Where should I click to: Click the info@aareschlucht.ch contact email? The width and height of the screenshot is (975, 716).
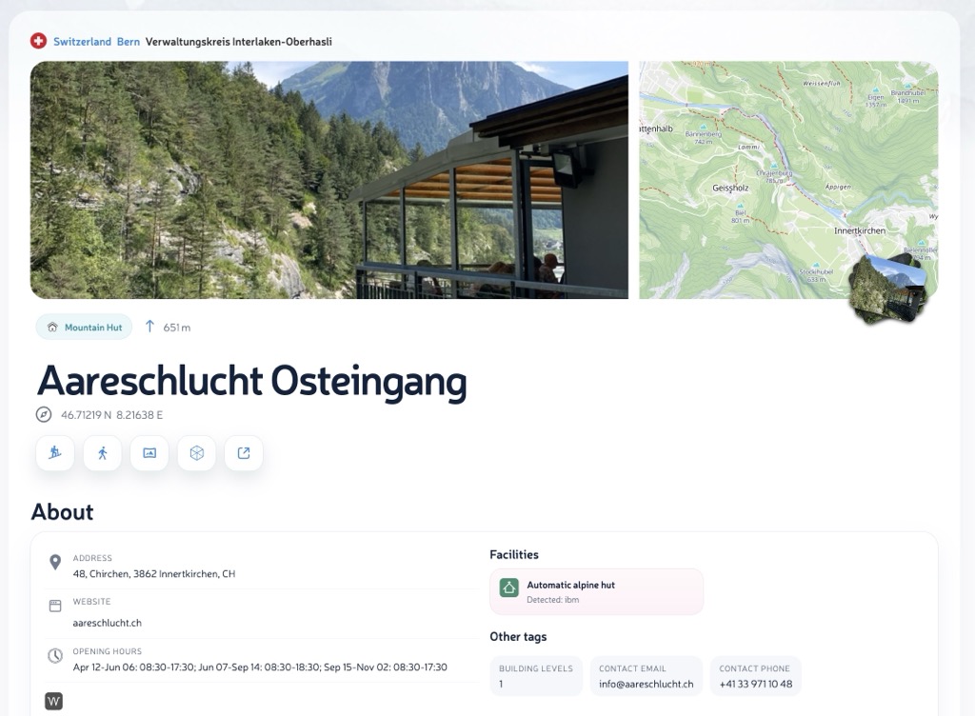[x=647, y=684]
